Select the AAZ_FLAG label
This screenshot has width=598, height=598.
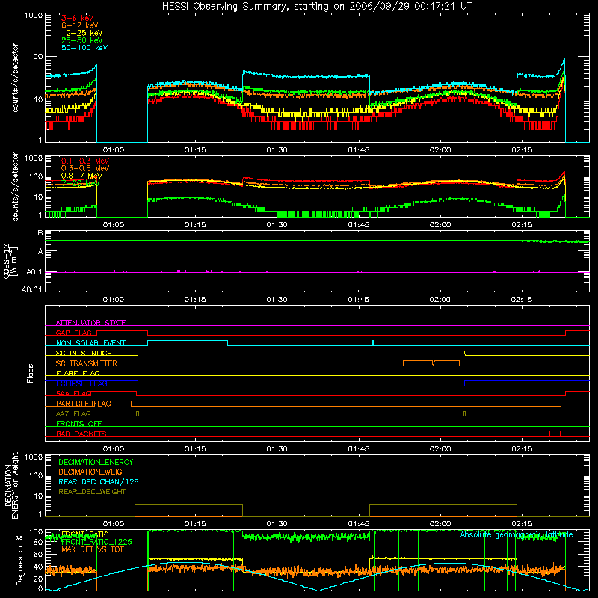click(73, 413)
